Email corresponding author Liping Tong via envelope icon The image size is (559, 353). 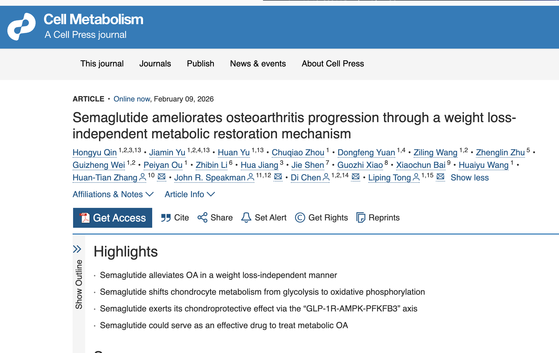tap(441, 177)
